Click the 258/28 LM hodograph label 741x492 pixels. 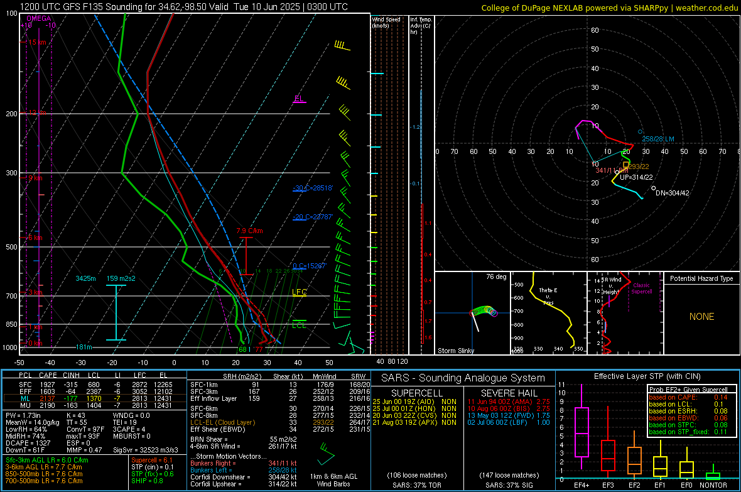click(x=658, y=139)
